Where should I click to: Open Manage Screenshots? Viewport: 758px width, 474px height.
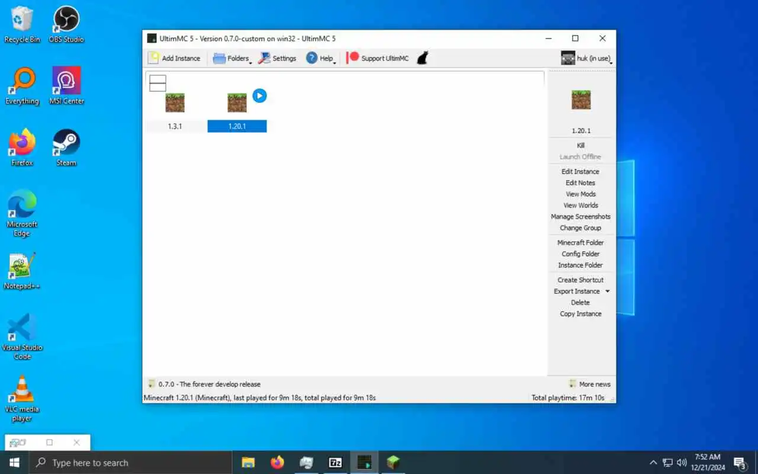pos(581,216)
